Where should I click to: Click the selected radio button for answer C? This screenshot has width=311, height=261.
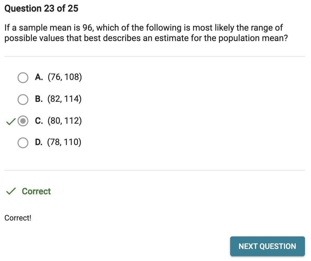(23, 121)
